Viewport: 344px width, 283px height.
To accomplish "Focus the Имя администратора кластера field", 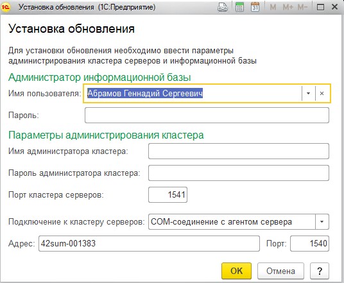I will click(x=239, y=151).
